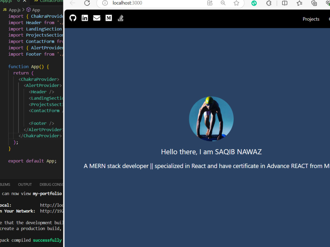The height and width of the screenshot is (247, 330).
Task: Click the swimmer avatar image
Action: coord(211,119)
